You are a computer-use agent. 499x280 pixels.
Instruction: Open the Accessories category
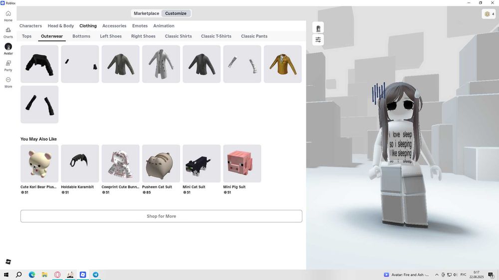[x=114, y=26]
